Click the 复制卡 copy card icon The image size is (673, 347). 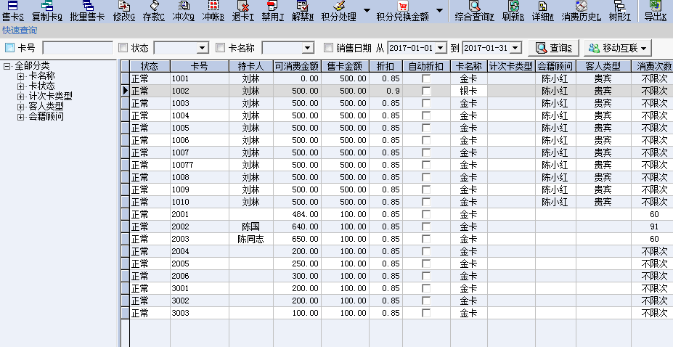[x=47, y=10]
